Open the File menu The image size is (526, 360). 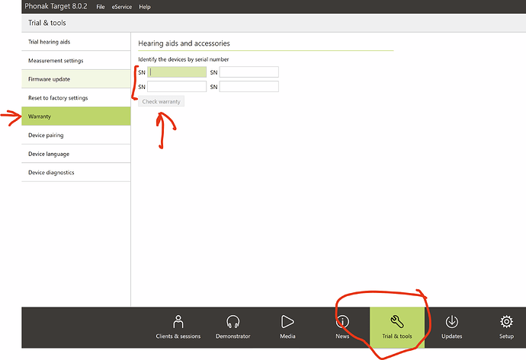pyautogui.click(x=101, y=7)
